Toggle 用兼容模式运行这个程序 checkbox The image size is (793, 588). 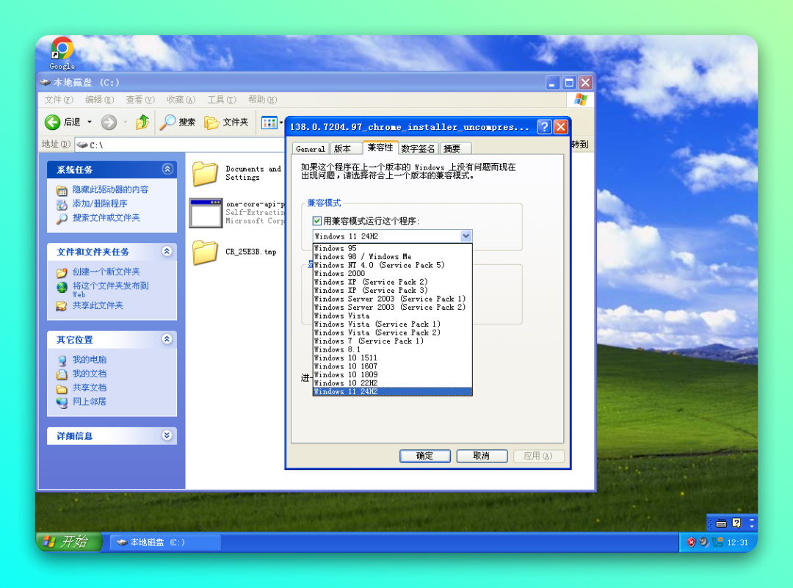(316, 221)
